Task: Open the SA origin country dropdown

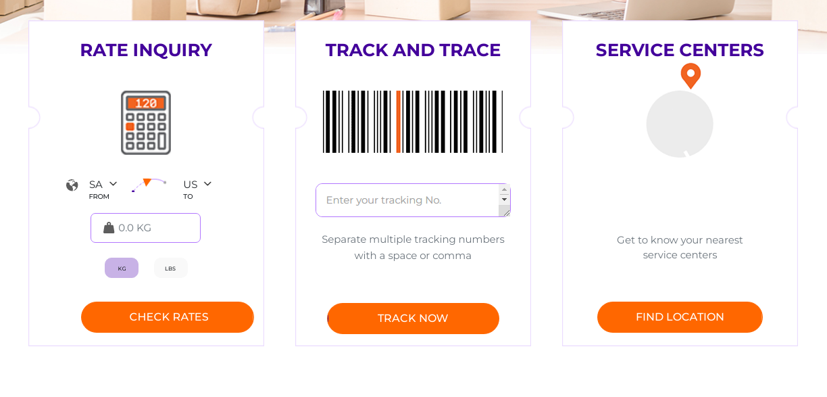Action: [x=103, y=184]
